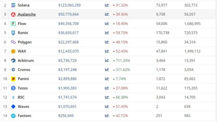Select the Waves table row
The height and width of the screenshot is (122, 217).
click(108, 107)
